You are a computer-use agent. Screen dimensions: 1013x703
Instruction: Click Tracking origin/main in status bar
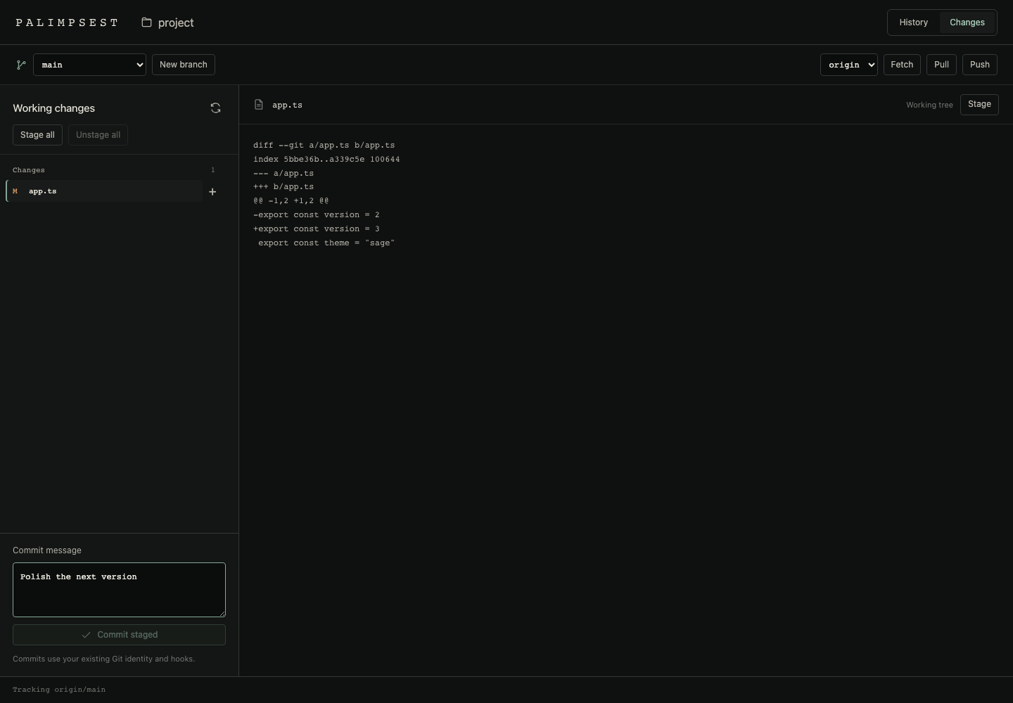(59, 690)
